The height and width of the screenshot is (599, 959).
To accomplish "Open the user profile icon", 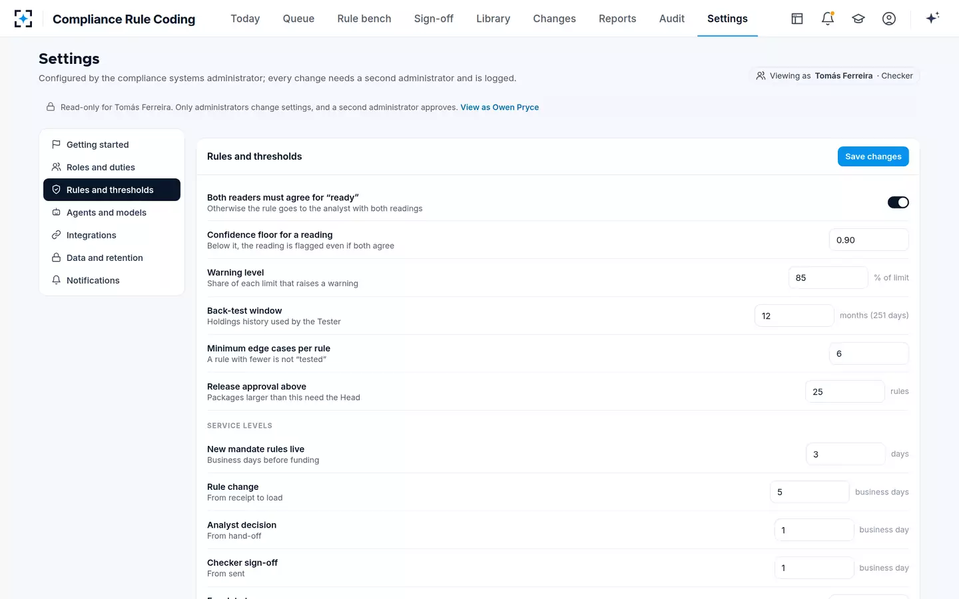I will click(x=889, y=19).
